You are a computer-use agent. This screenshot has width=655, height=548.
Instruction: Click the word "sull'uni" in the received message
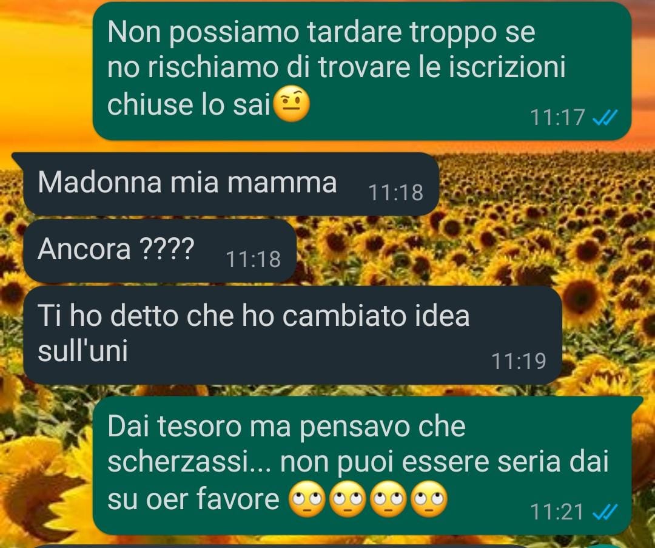82,351
